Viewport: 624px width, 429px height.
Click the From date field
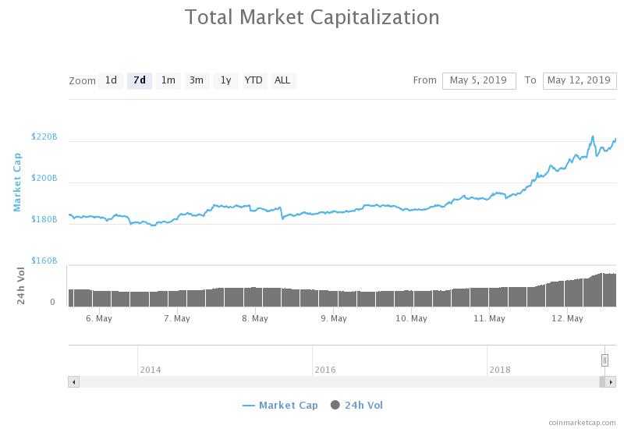(x=479, y=80)
